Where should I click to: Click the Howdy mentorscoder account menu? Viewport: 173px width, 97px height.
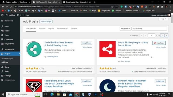(x=160, y=15)
